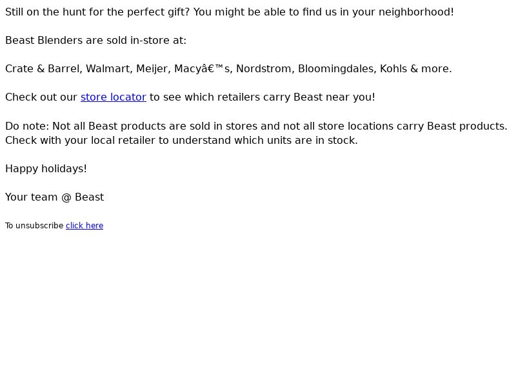The image size is (516, 387).
Task: Click the word 'Nordstrom' in retailer list
Action: pyautogui.click(x=264, y=68)
